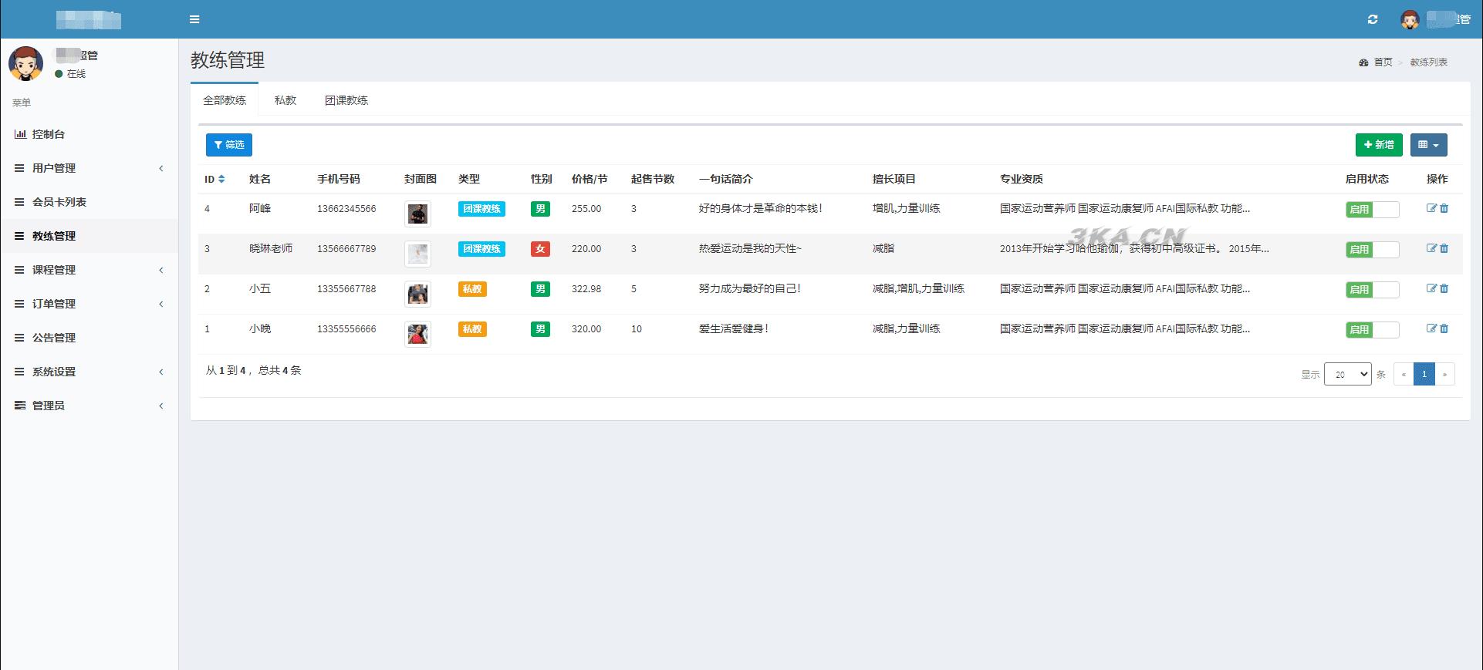The height and width of the screenshot is (670, 1483).
Task: Click the refresh icon in top bar
Action: 1373,19
